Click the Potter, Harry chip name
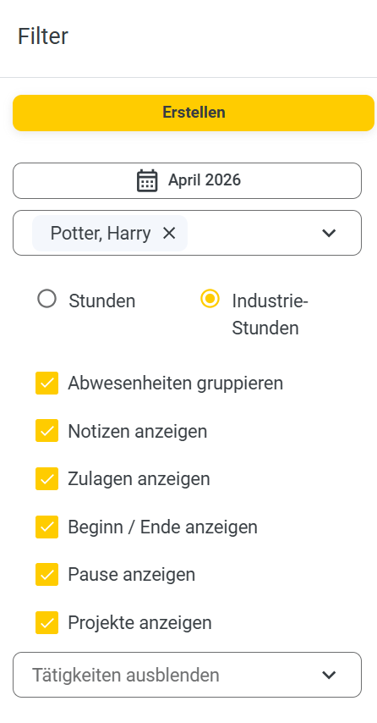 101,234
